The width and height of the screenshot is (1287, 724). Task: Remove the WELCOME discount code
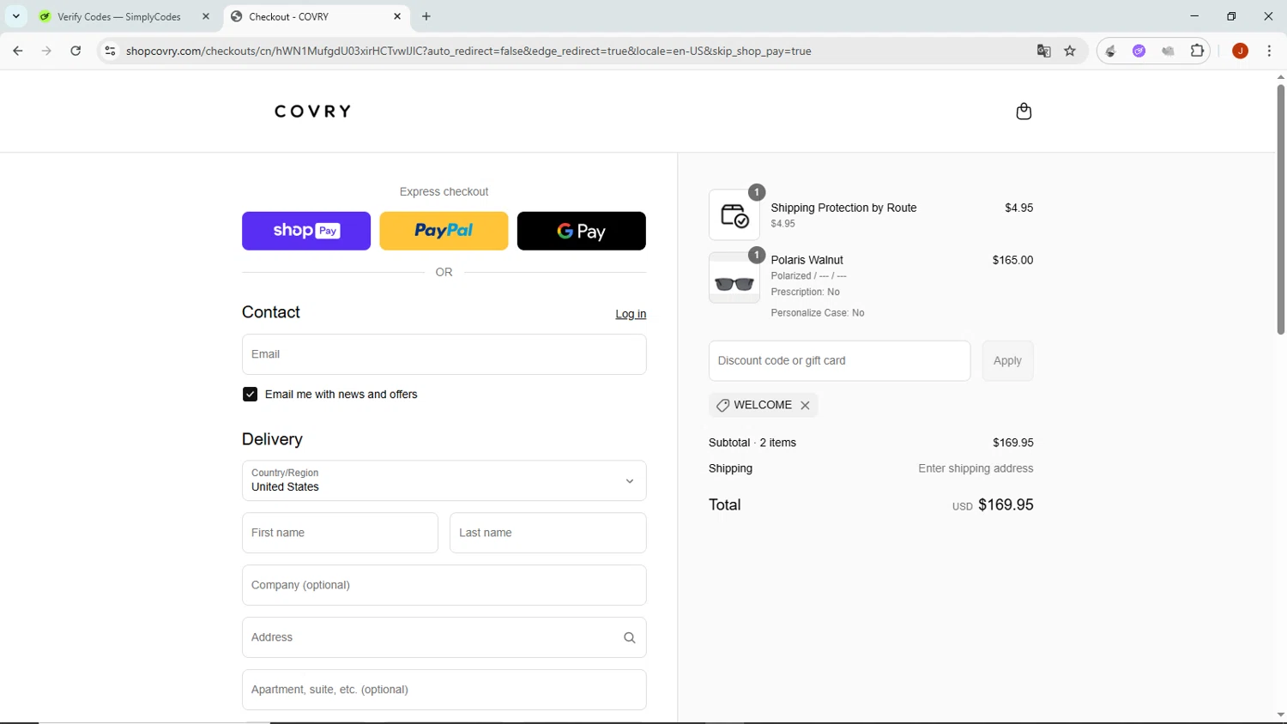(x=805, y=406)
